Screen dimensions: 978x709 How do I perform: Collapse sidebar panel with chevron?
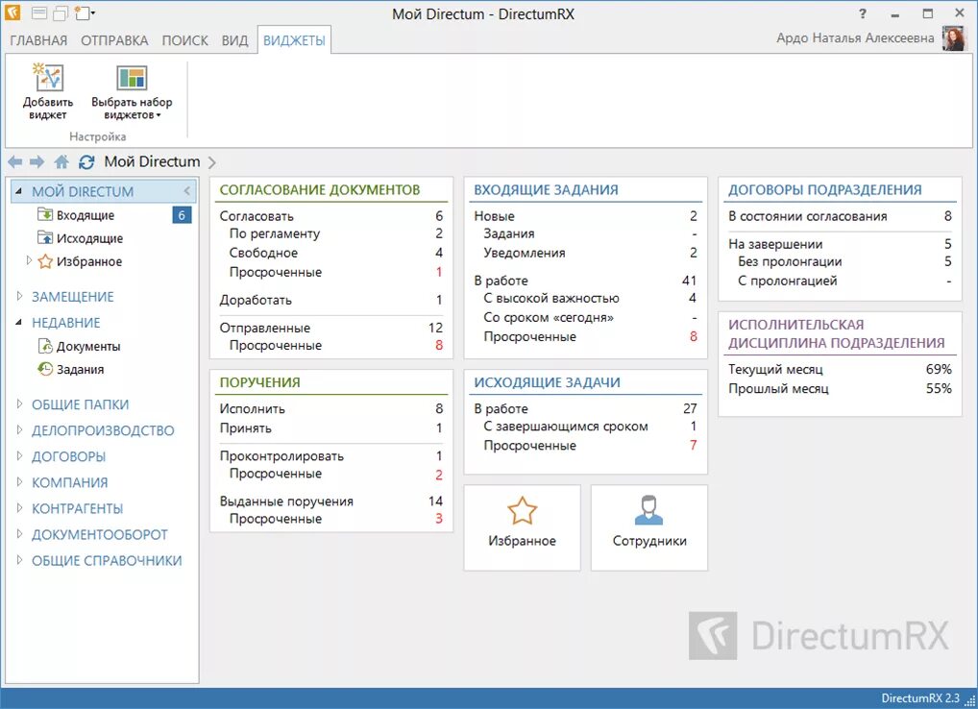pos(187,191)
